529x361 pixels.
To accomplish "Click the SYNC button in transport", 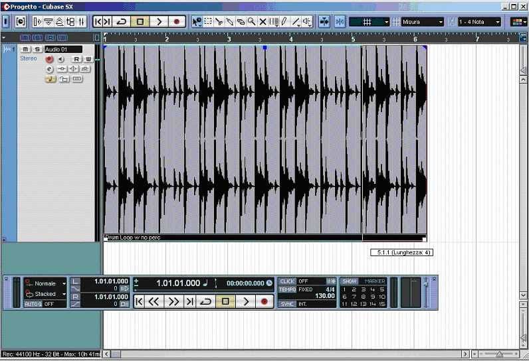I will pyautogui.click(x=287, y=304).
